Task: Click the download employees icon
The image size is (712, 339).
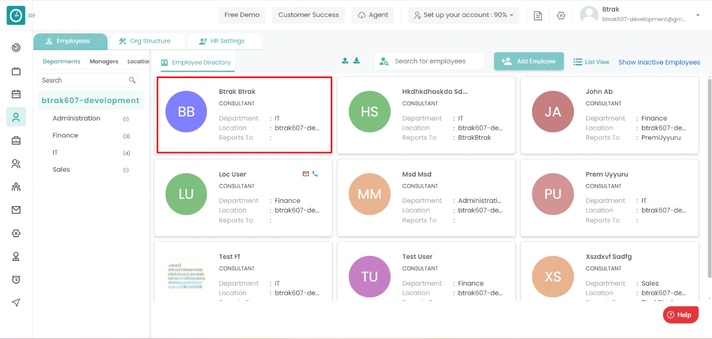Action: 356,61
